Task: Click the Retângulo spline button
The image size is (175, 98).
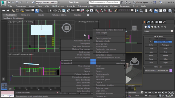Action: (x=165, y=45)
